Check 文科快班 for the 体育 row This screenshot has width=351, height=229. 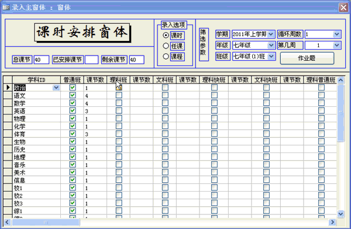point(266,134)
